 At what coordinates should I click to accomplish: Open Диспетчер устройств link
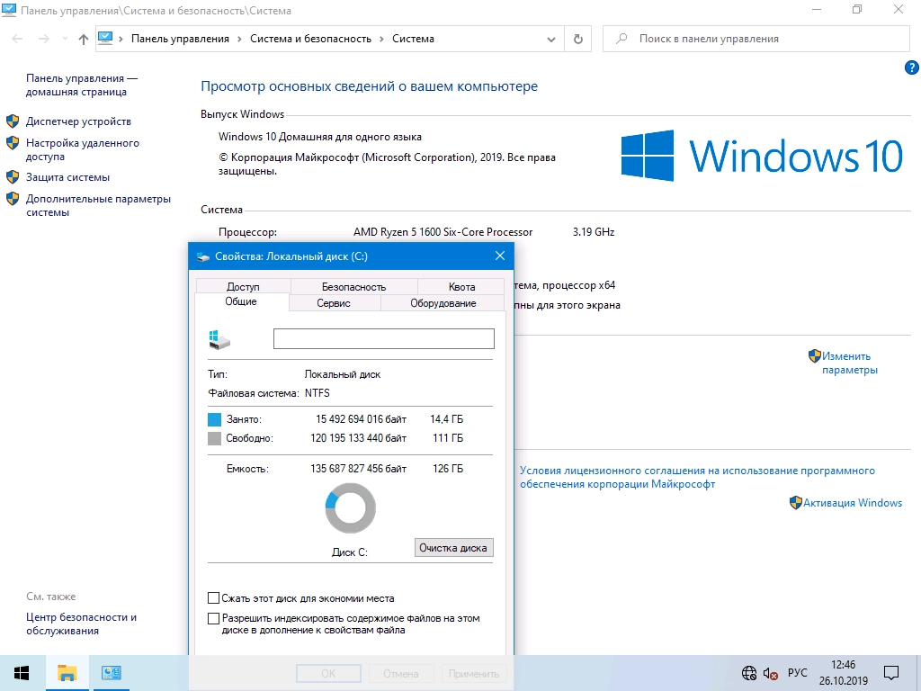78,121
